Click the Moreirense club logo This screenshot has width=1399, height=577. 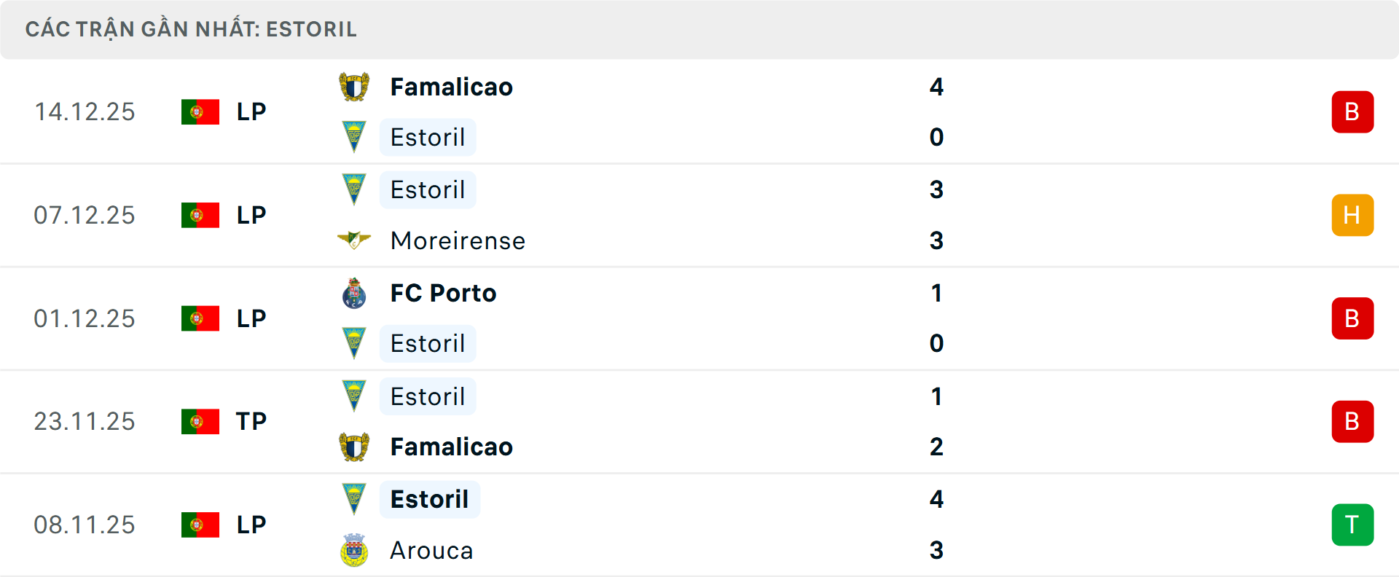tap(354, 240)
